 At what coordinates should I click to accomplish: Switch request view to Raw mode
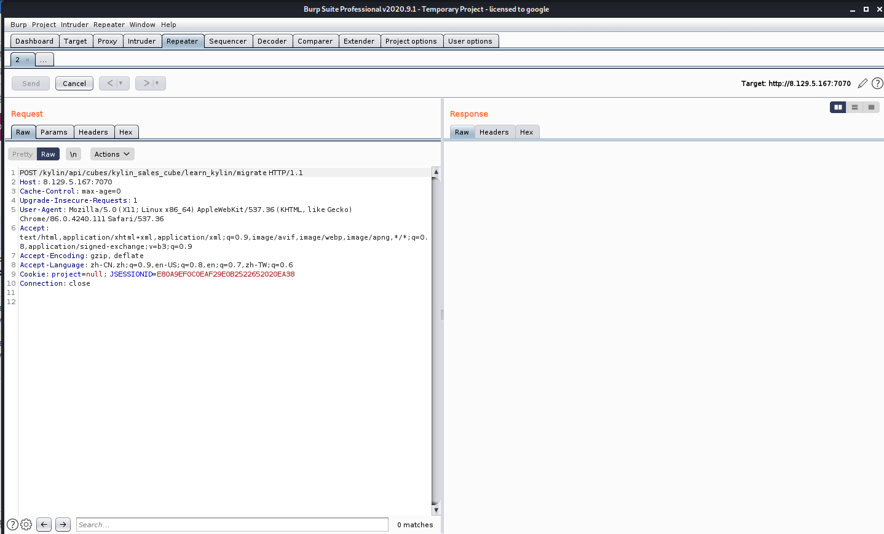48,154
